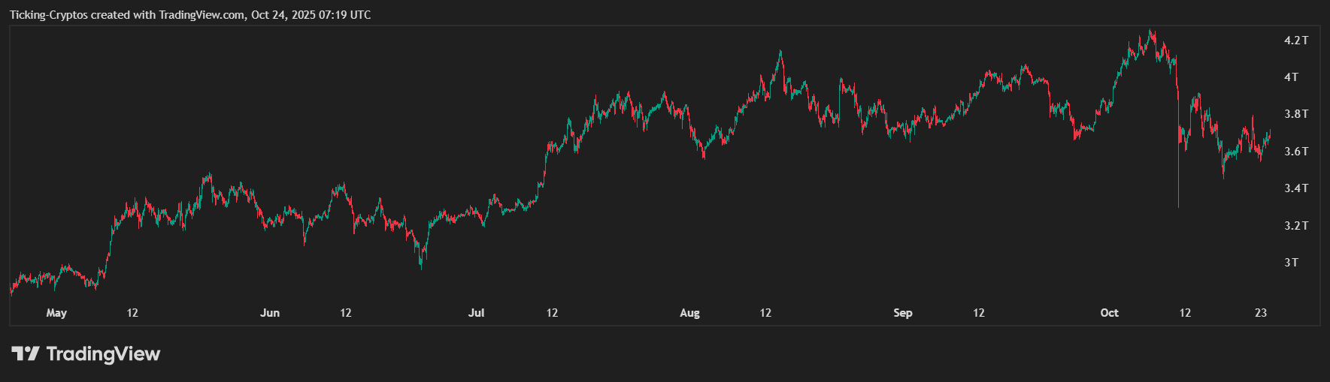
Task: Click the 23 date label on time axis
Action: (1261, 313)
